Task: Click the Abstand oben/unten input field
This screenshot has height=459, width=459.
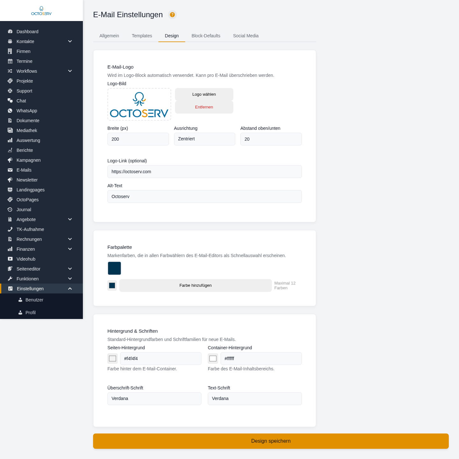Action: [271, 139]
